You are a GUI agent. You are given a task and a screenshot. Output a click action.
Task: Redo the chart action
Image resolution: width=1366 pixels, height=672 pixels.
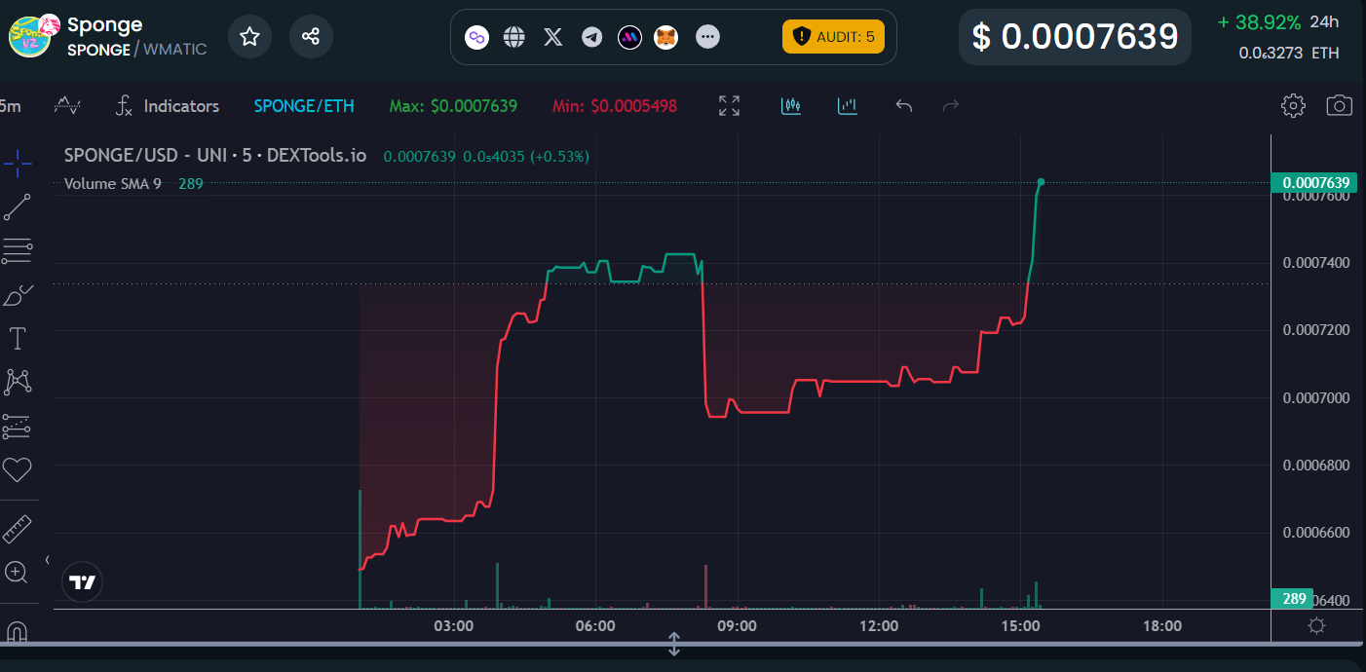(951, 105)
